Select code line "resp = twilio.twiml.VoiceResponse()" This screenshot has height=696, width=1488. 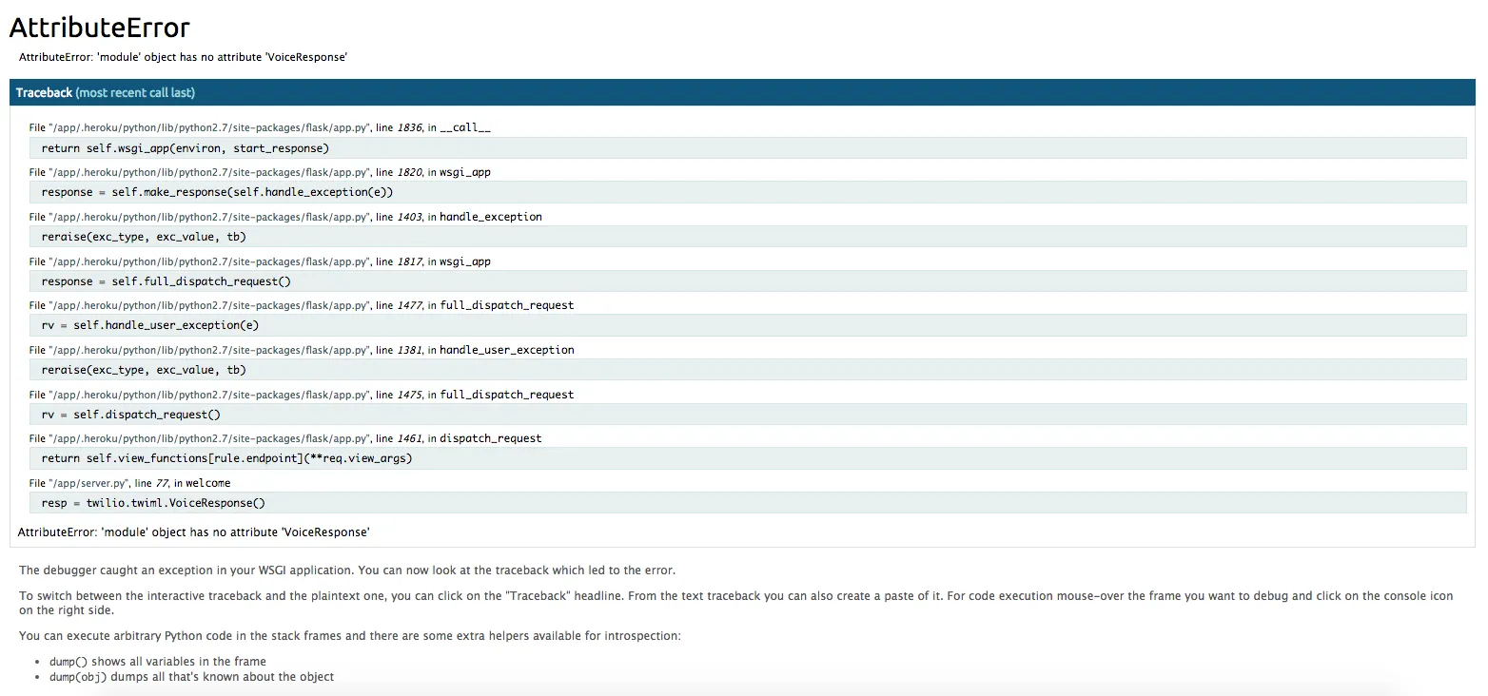coord(748,503)
